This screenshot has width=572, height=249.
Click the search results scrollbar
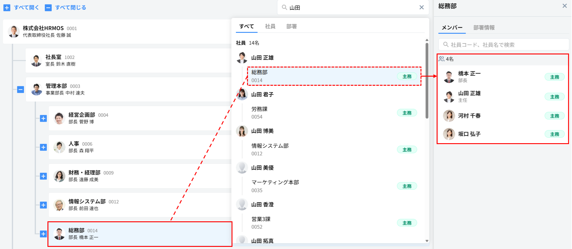tap(427, 81)
